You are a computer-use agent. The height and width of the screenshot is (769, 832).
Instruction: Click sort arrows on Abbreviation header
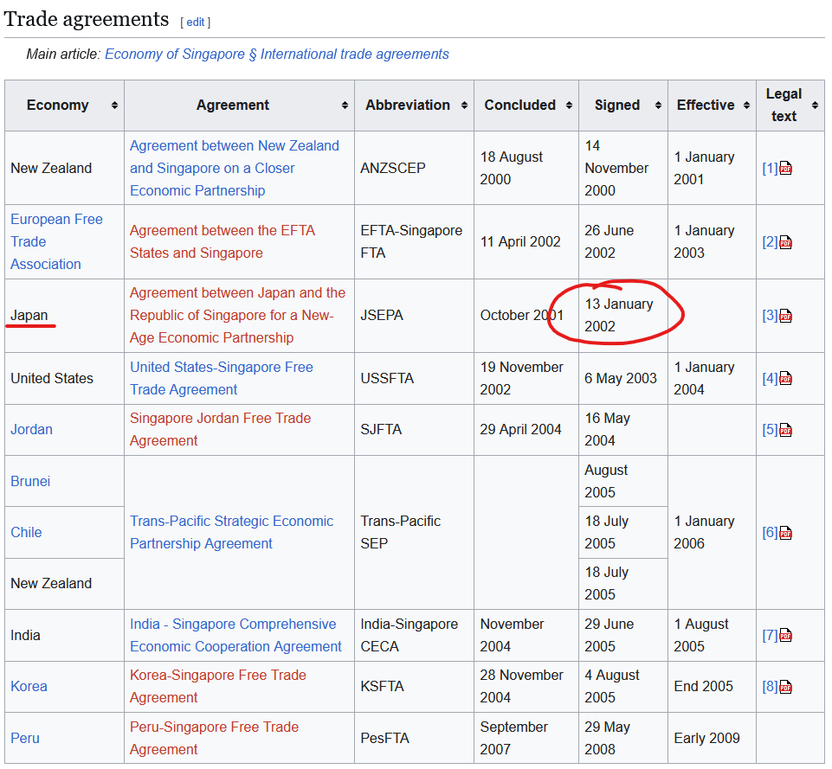(x=464, y=106)
